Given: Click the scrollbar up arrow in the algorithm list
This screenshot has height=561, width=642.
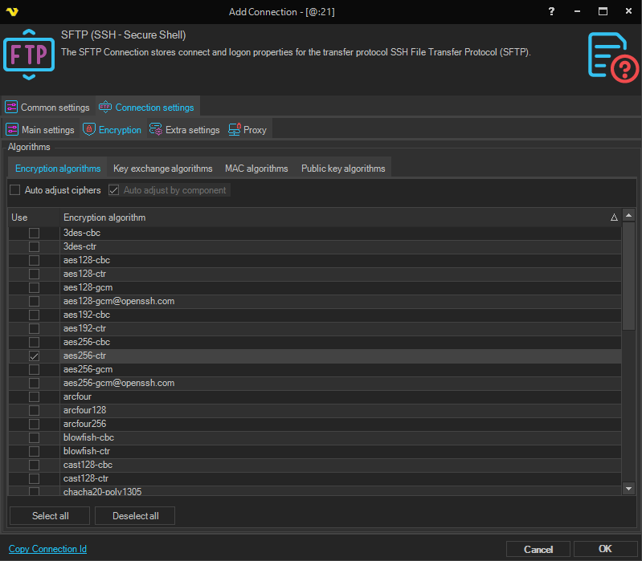Looking at the screenshot, I should pos(629,216).
